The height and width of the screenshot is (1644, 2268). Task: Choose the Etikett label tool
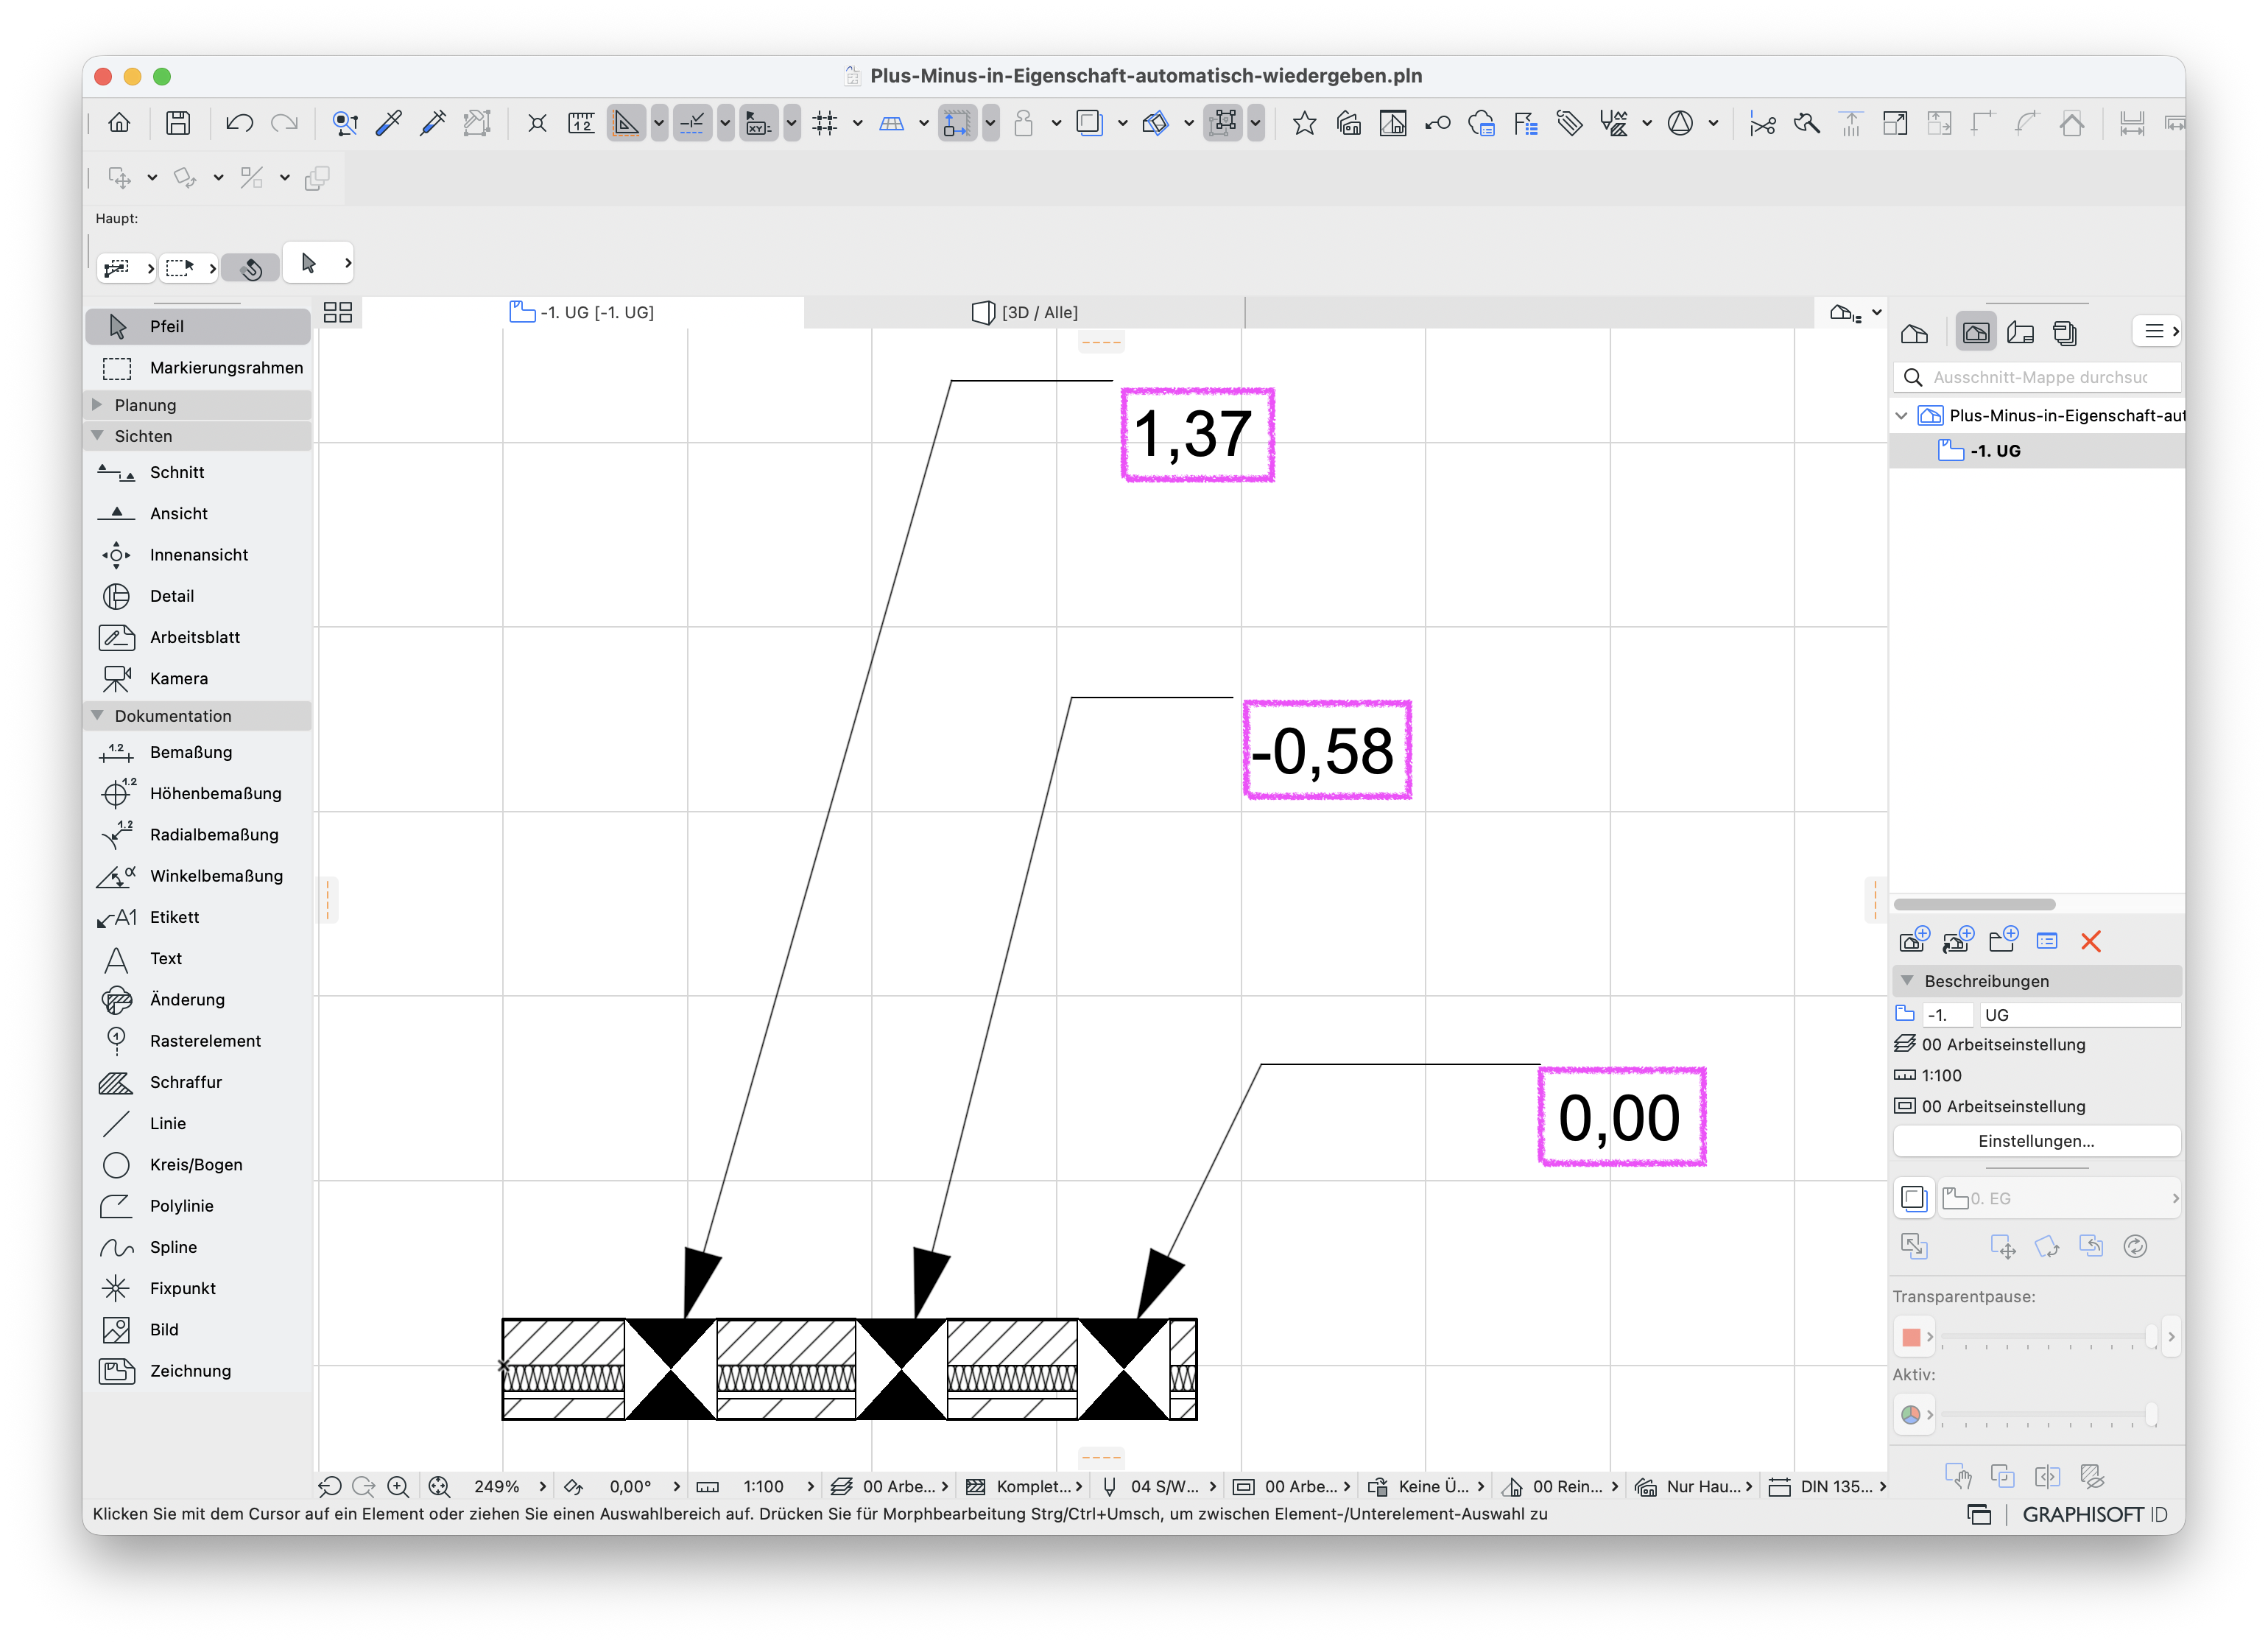(198, 917)
